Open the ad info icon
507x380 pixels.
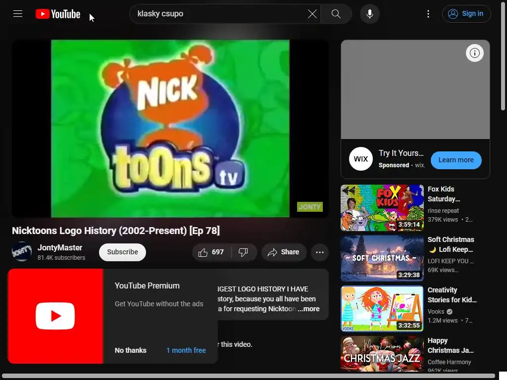click(x=474, y=53)
